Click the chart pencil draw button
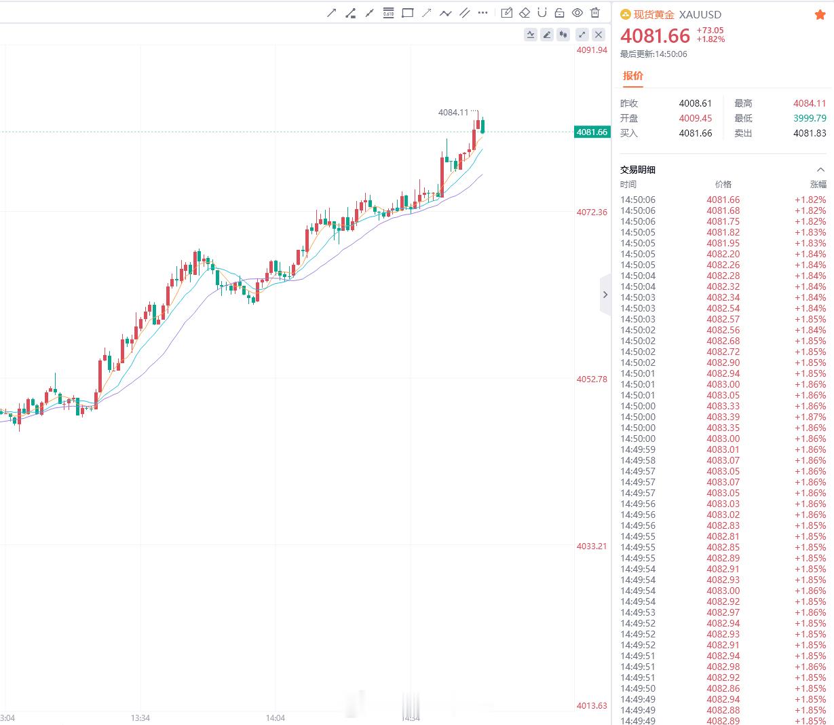Image resolution: width=834 pixels, height=725 pixels. coord(547,35)
